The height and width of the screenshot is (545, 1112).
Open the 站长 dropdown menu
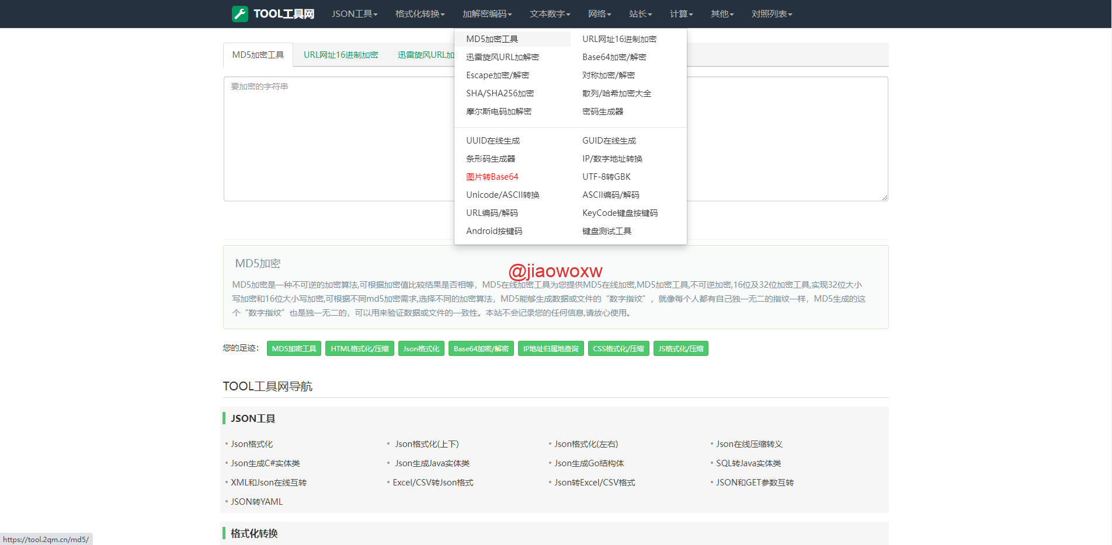pyautogui.click(x=641, y=14)
